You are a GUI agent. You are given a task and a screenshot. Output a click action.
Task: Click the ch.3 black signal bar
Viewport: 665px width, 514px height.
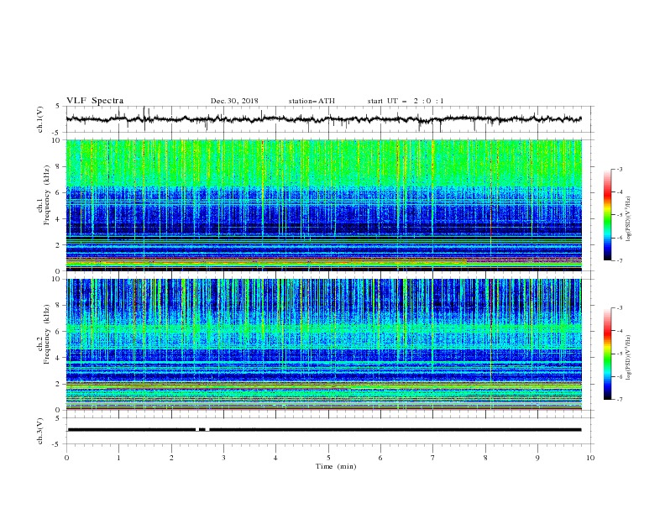pyautogui.click(x=324, y=430)
